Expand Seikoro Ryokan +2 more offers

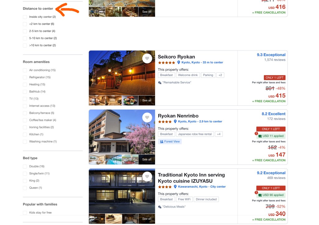tap(220, 75)
